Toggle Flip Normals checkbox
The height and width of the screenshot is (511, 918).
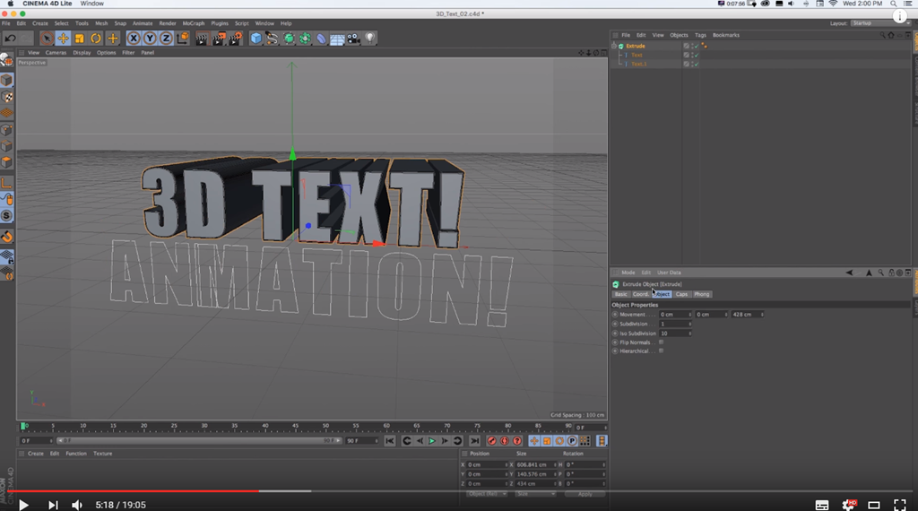pos(661,342)
